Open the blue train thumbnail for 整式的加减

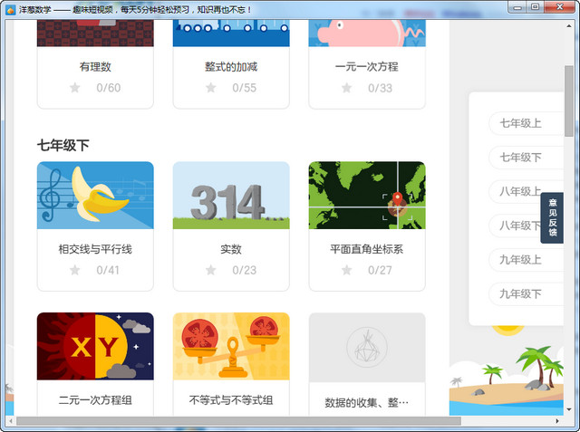coord(231,34)
